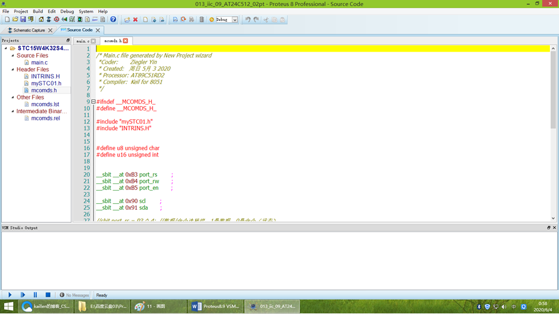The image size is (559, 314).
Task: Open the Schematic Capture toolbar icon
Action: [49, 20]
